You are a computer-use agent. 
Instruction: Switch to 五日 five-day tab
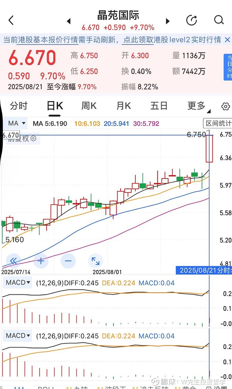(159, 106)
